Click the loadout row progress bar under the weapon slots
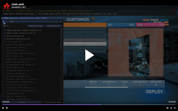The width and height of the screenshot is (178, 111). click(x=107, y=87)
